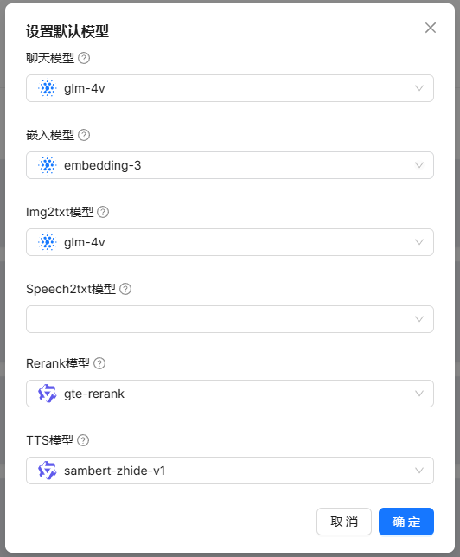Click the 取消 cancel button

344,522
